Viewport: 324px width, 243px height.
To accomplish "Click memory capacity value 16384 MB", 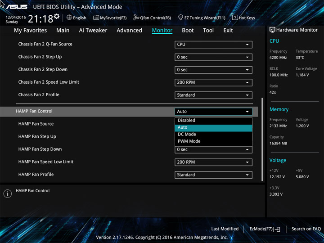I will [279, 144].
